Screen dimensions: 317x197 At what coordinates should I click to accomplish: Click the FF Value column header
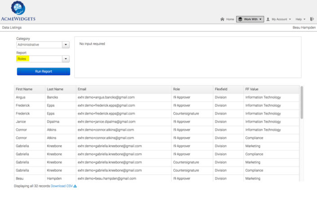pyautogui.click(x=252, y=89)
